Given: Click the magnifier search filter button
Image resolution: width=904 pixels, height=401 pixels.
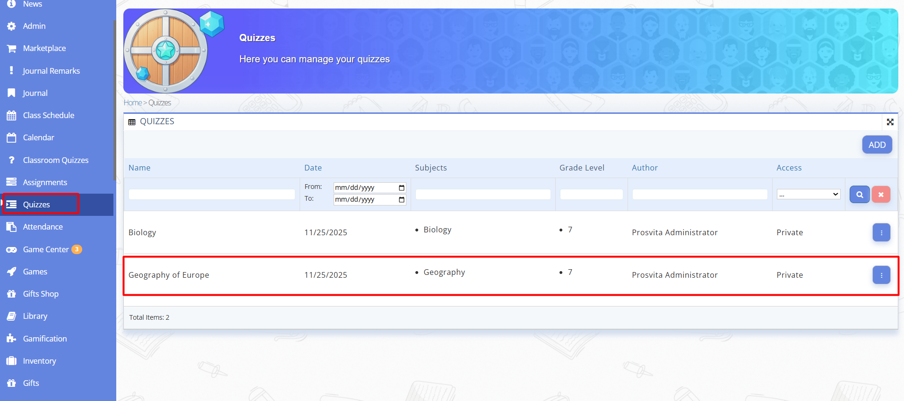Looking at the screenshot, I should tap(859, 195).
